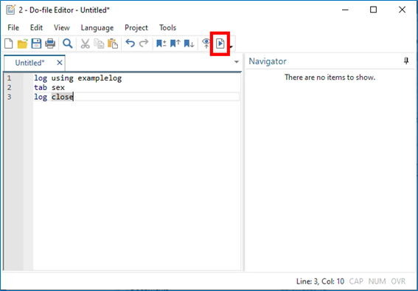Save the do-file with the floppy disk icon
Screen dimensions: 418x291
tap(36, 44)
